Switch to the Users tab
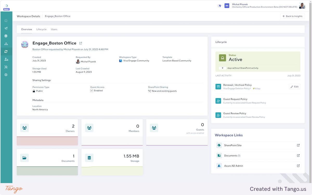312x195 pixels. (x=54, y=29)
